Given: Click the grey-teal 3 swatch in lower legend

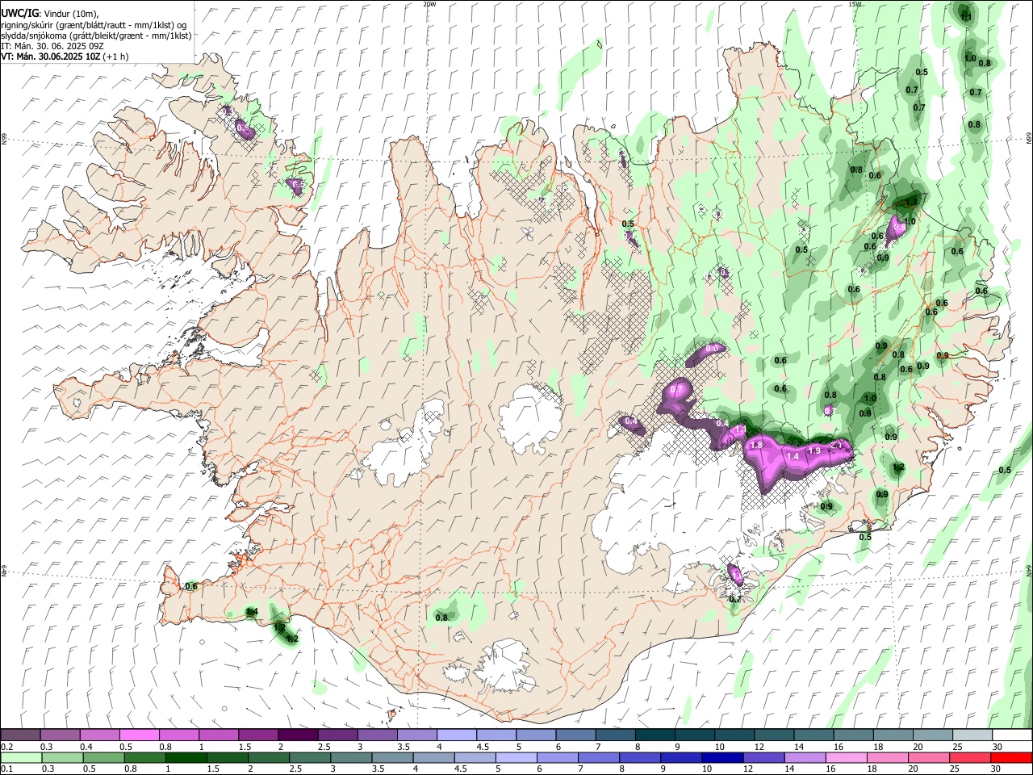Looking at the screenshot, I should (352, 758).
